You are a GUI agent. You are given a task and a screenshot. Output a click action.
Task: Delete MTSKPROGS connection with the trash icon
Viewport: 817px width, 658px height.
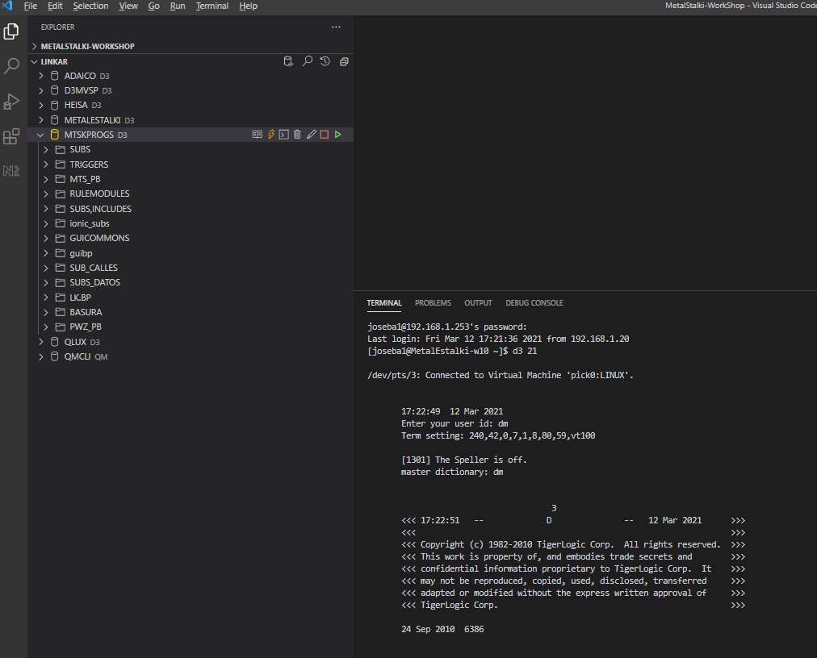coord(297,135)
